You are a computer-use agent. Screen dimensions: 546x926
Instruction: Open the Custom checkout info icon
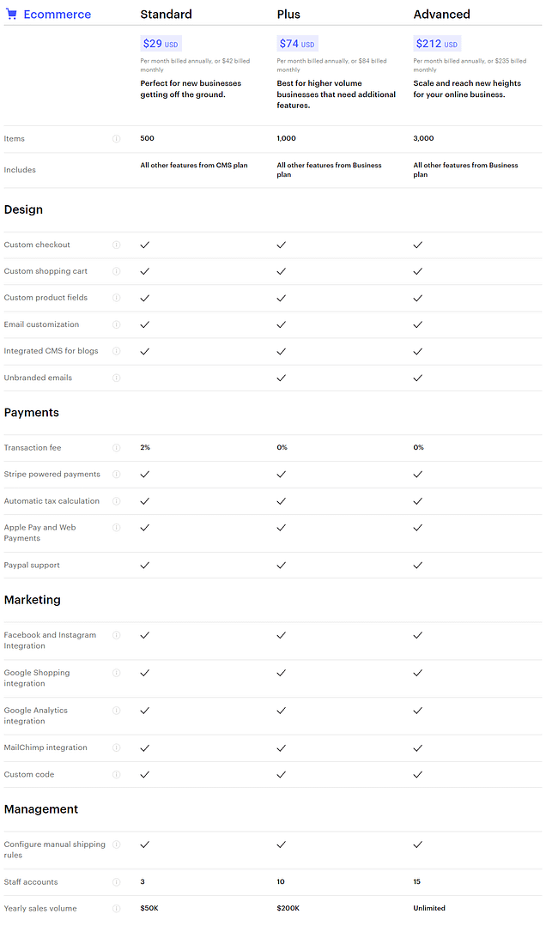coord(117,245)
